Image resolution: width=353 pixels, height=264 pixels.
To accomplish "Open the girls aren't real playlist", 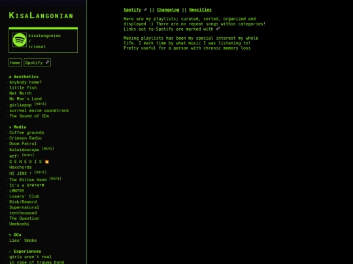I will pyautogui.click(x=30, y=257).
